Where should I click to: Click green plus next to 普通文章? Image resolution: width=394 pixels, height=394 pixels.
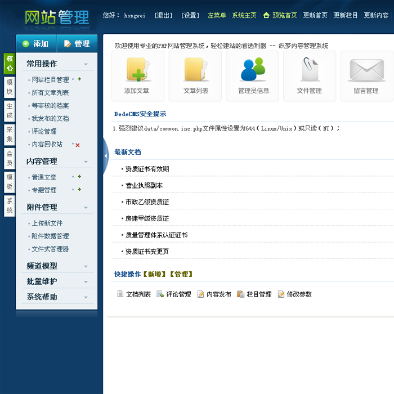(79, 177)
